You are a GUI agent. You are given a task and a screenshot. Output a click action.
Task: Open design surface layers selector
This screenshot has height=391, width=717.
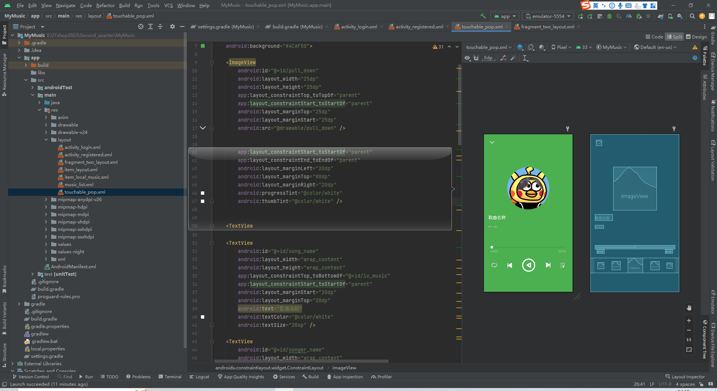[x=520, y=47]
